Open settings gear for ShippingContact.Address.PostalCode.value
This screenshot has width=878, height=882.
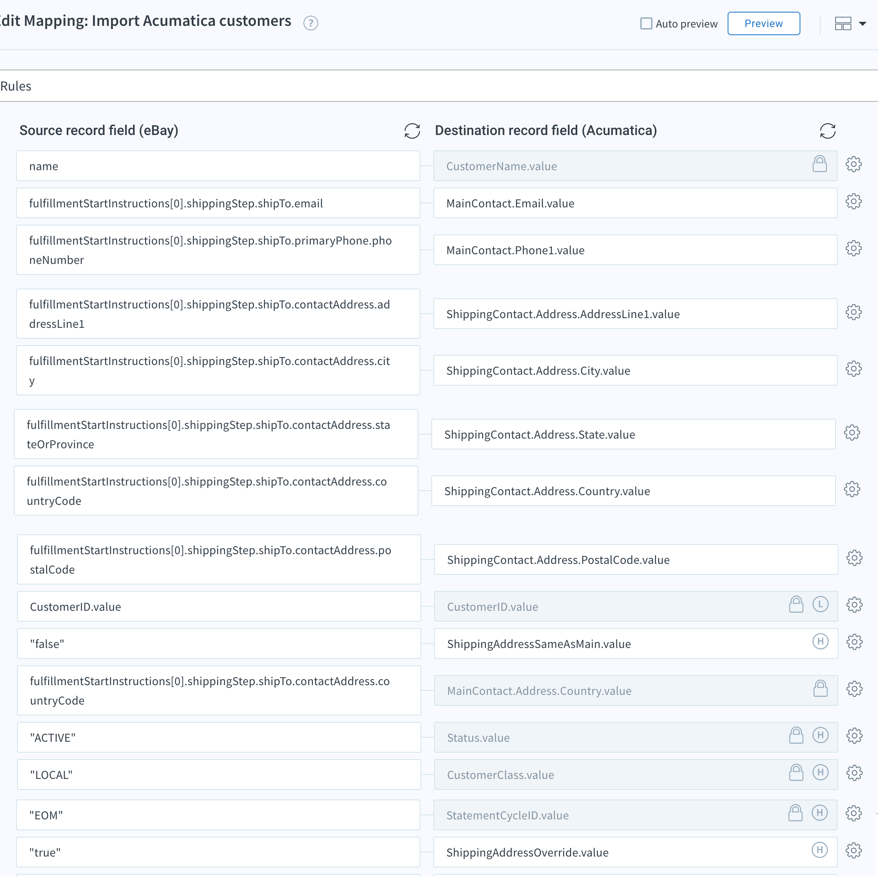[854, 558]
